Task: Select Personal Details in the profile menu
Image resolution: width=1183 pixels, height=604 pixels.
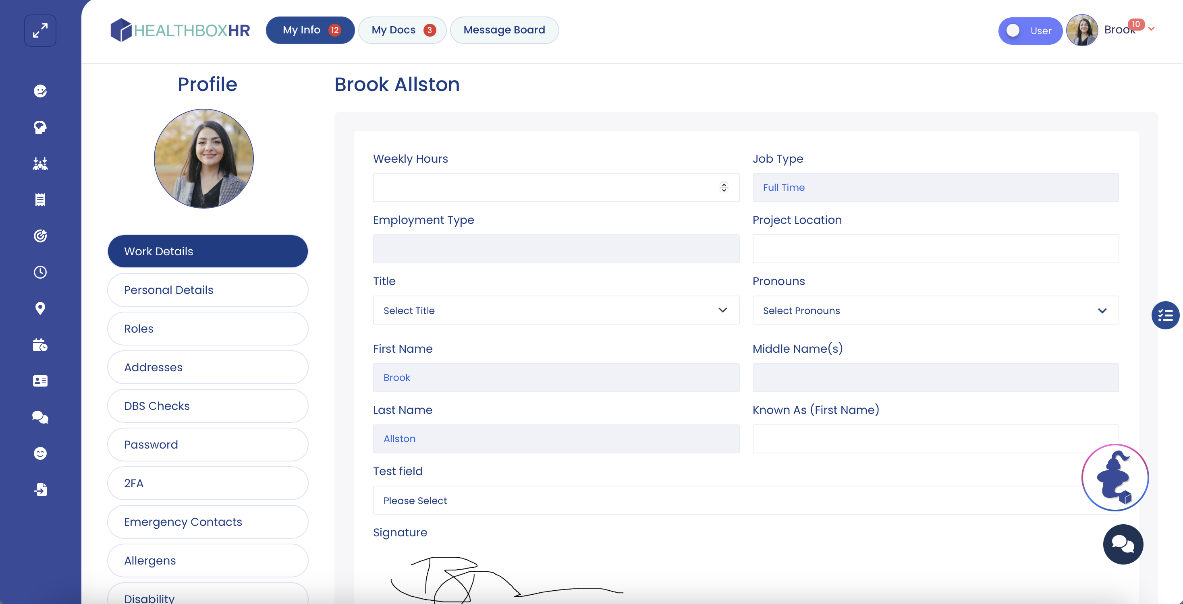Action: coord(207,290)
